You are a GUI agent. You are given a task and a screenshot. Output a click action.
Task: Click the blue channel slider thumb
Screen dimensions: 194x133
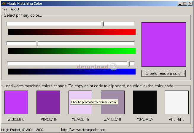[x=129, y=64]
